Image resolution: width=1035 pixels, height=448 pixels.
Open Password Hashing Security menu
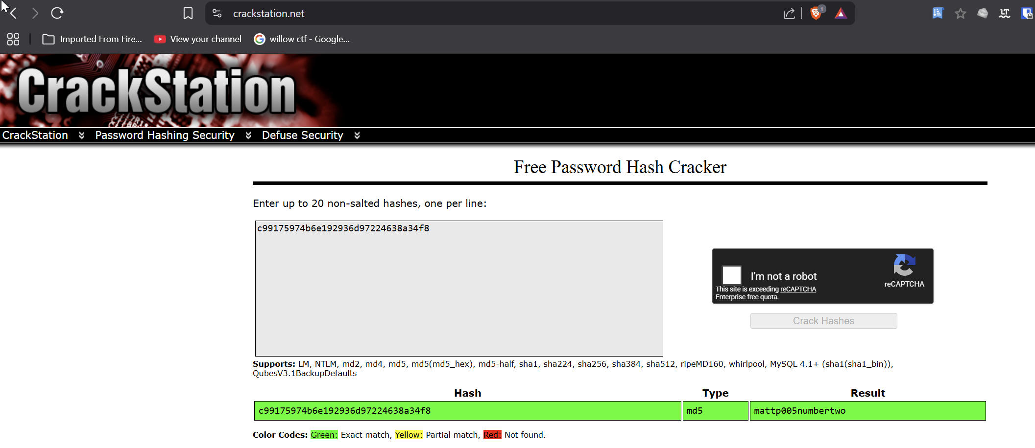click(x=165, y=135)
